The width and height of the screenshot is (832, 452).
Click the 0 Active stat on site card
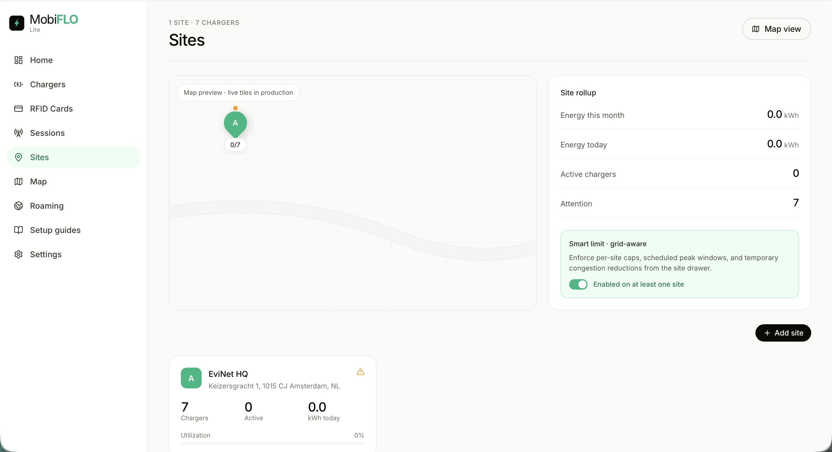pyautogui.click(x=254, y=411)
